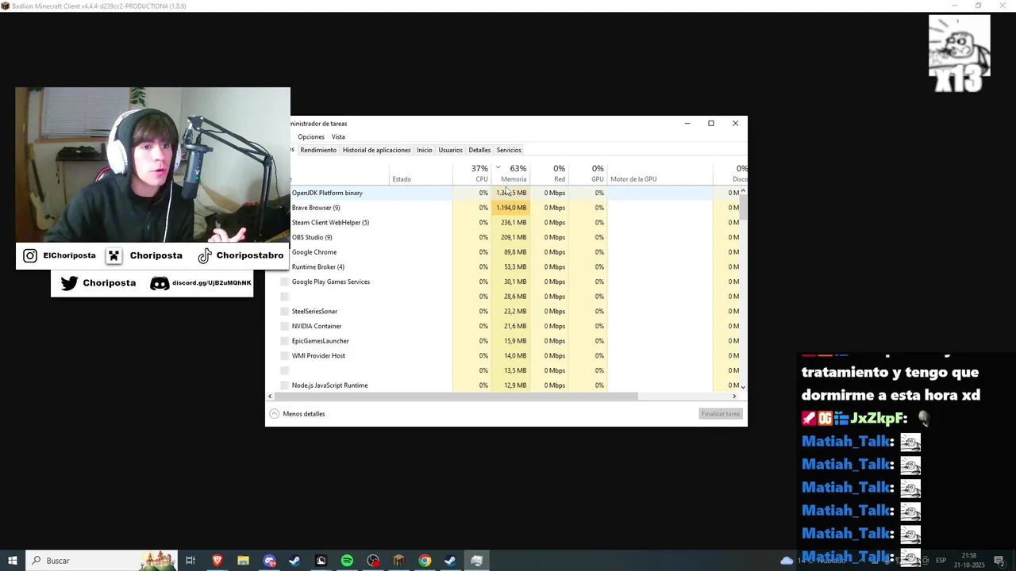
Task: Select the Brave Browser (9) process
Action: pyautogui.click(x=316, y=208)
